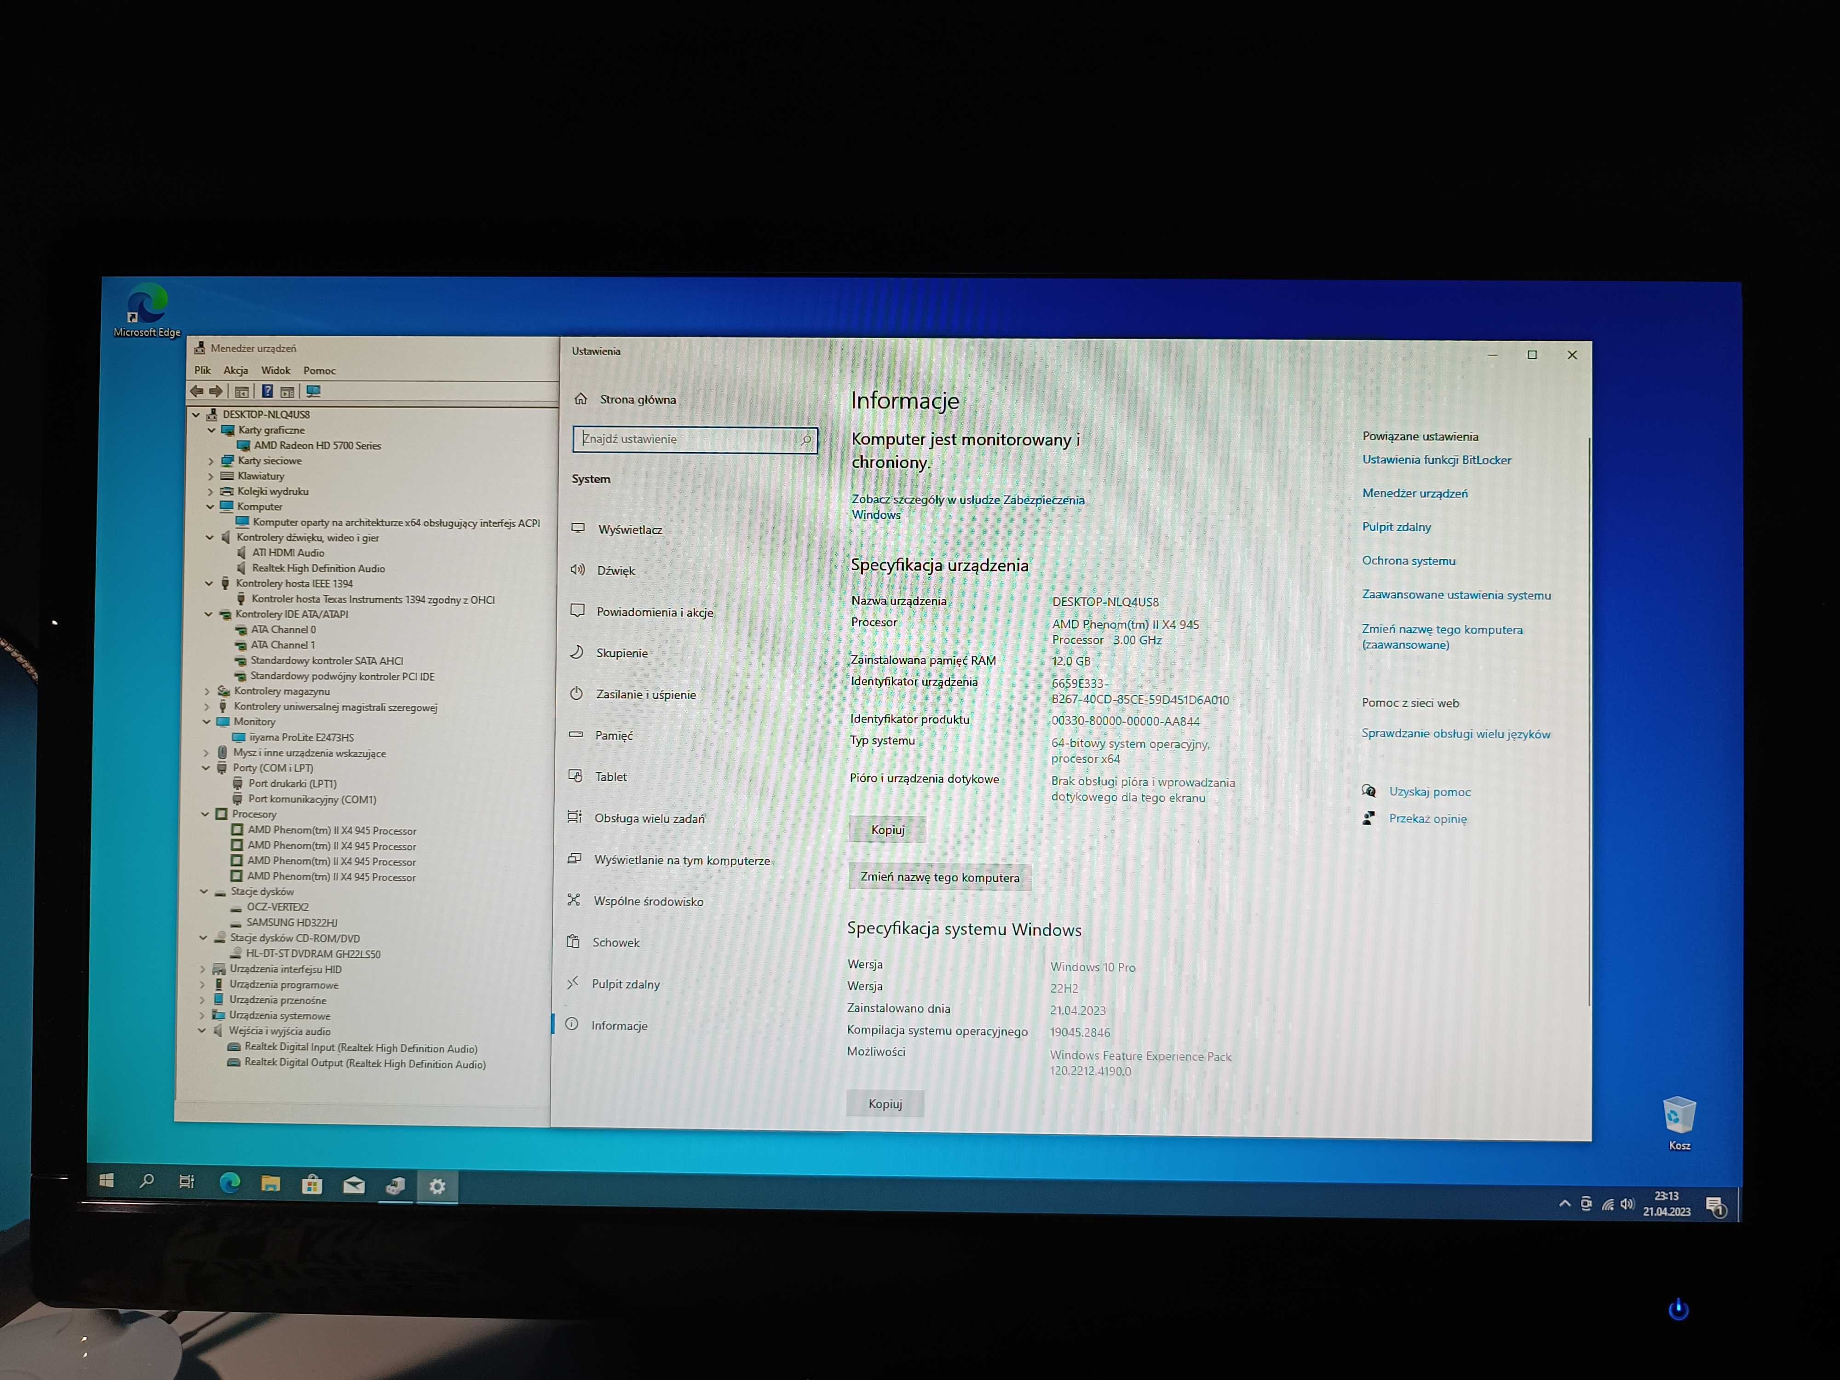
Task: Expand Karty sieciowe tree node
Action: pos(211,461)
